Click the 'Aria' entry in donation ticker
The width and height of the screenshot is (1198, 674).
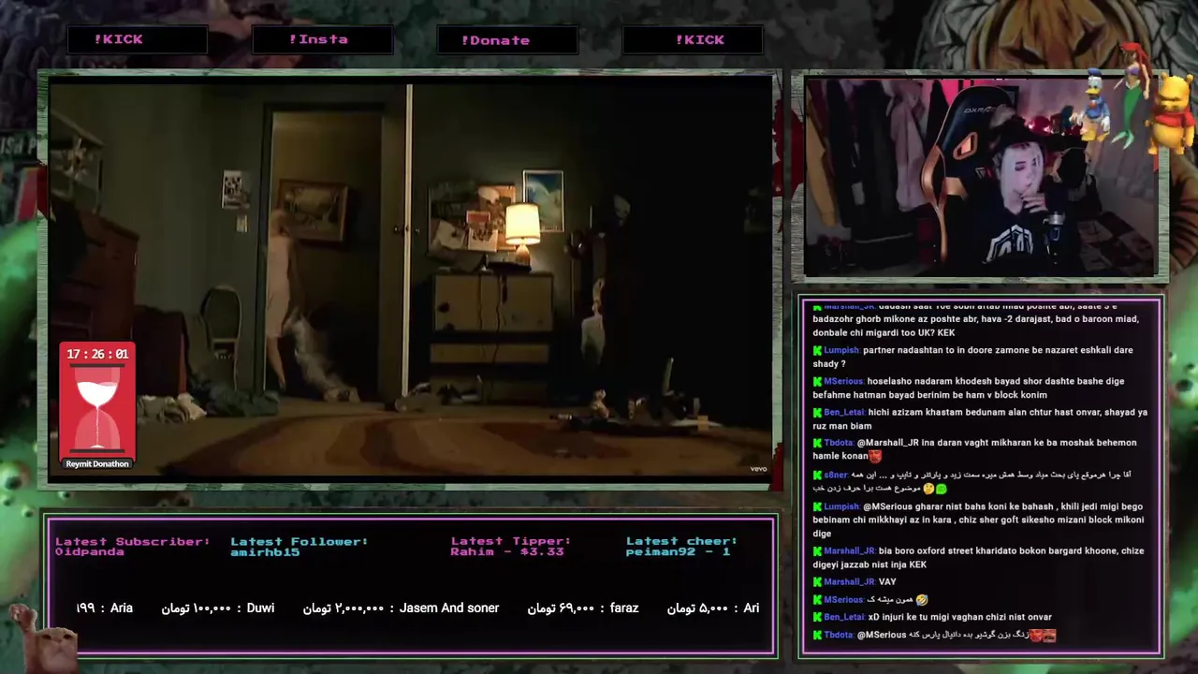tap(105, 608)
